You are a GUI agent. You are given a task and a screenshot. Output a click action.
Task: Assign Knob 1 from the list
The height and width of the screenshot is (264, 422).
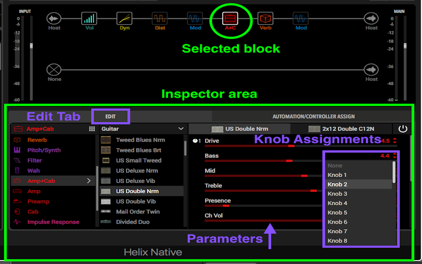point(358,175)
